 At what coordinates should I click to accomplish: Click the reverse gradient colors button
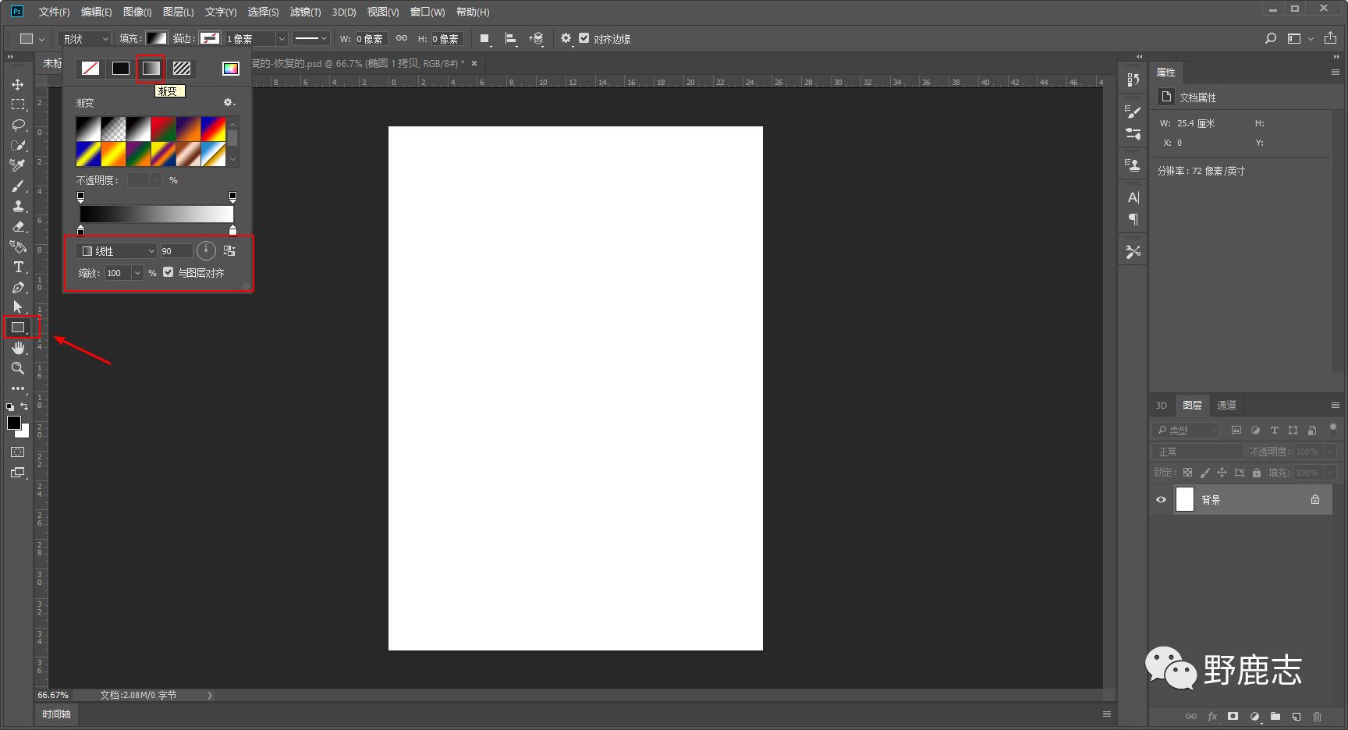(229, 250)
